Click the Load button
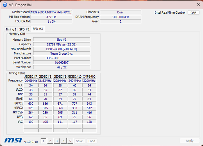Screen dimensions: 203x146 click(92, 141)
